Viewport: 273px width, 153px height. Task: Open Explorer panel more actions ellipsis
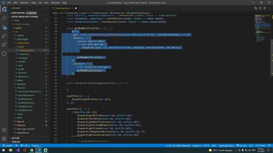point(46,8)
